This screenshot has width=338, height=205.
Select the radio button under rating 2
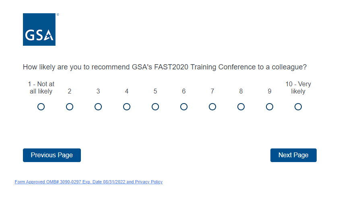point(70,107)
